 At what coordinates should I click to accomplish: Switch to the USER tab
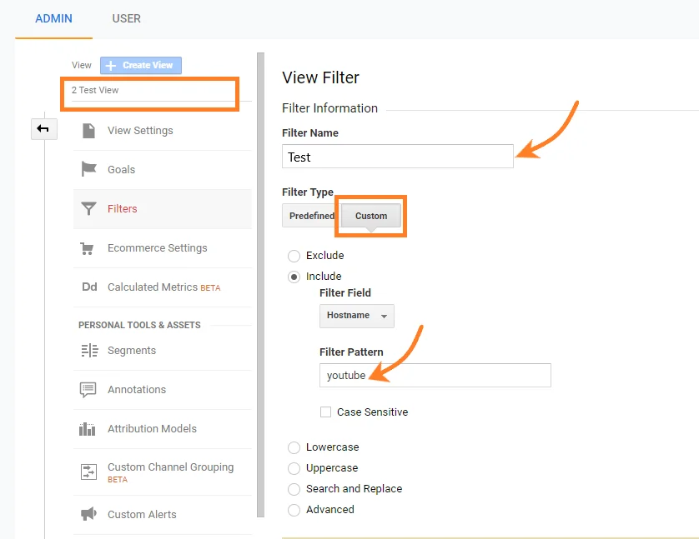point(126,18)
